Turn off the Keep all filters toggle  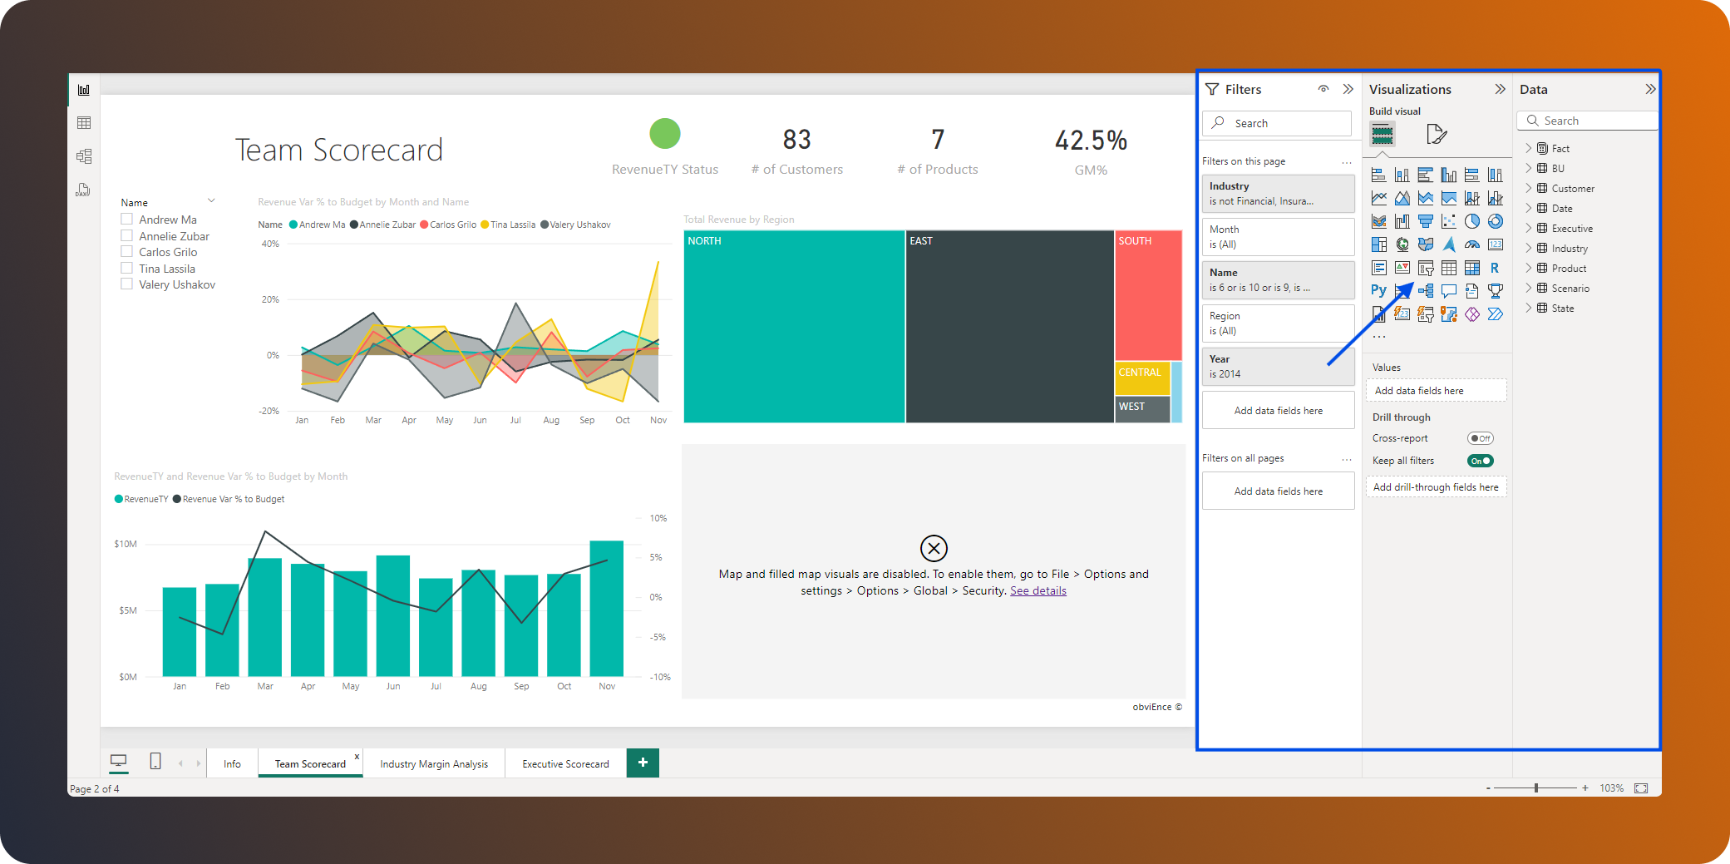[1479, 460]
